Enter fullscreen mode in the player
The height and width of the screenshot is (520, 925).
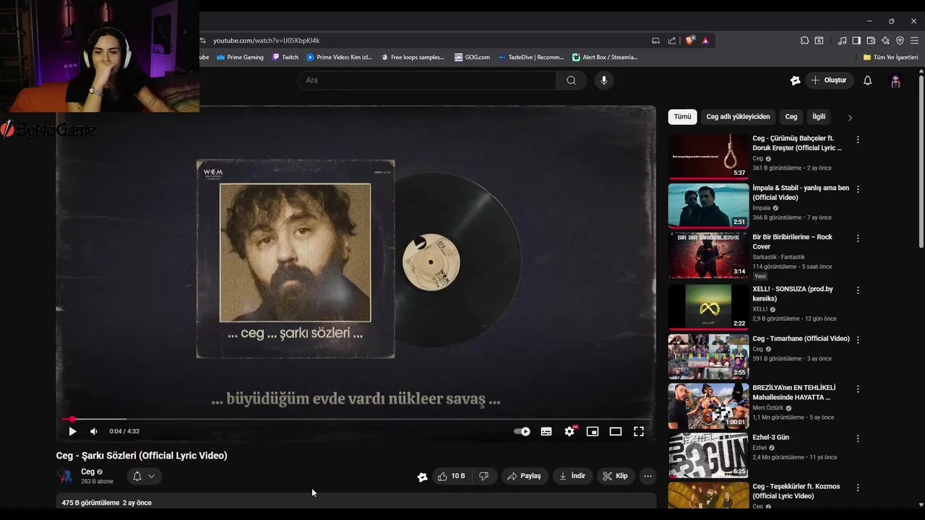(639, 431)
